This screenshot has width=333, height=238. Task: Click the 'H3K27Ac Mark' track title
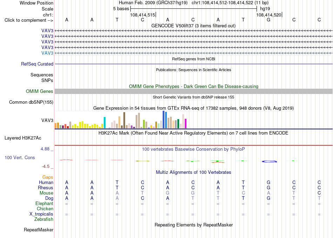193,133
